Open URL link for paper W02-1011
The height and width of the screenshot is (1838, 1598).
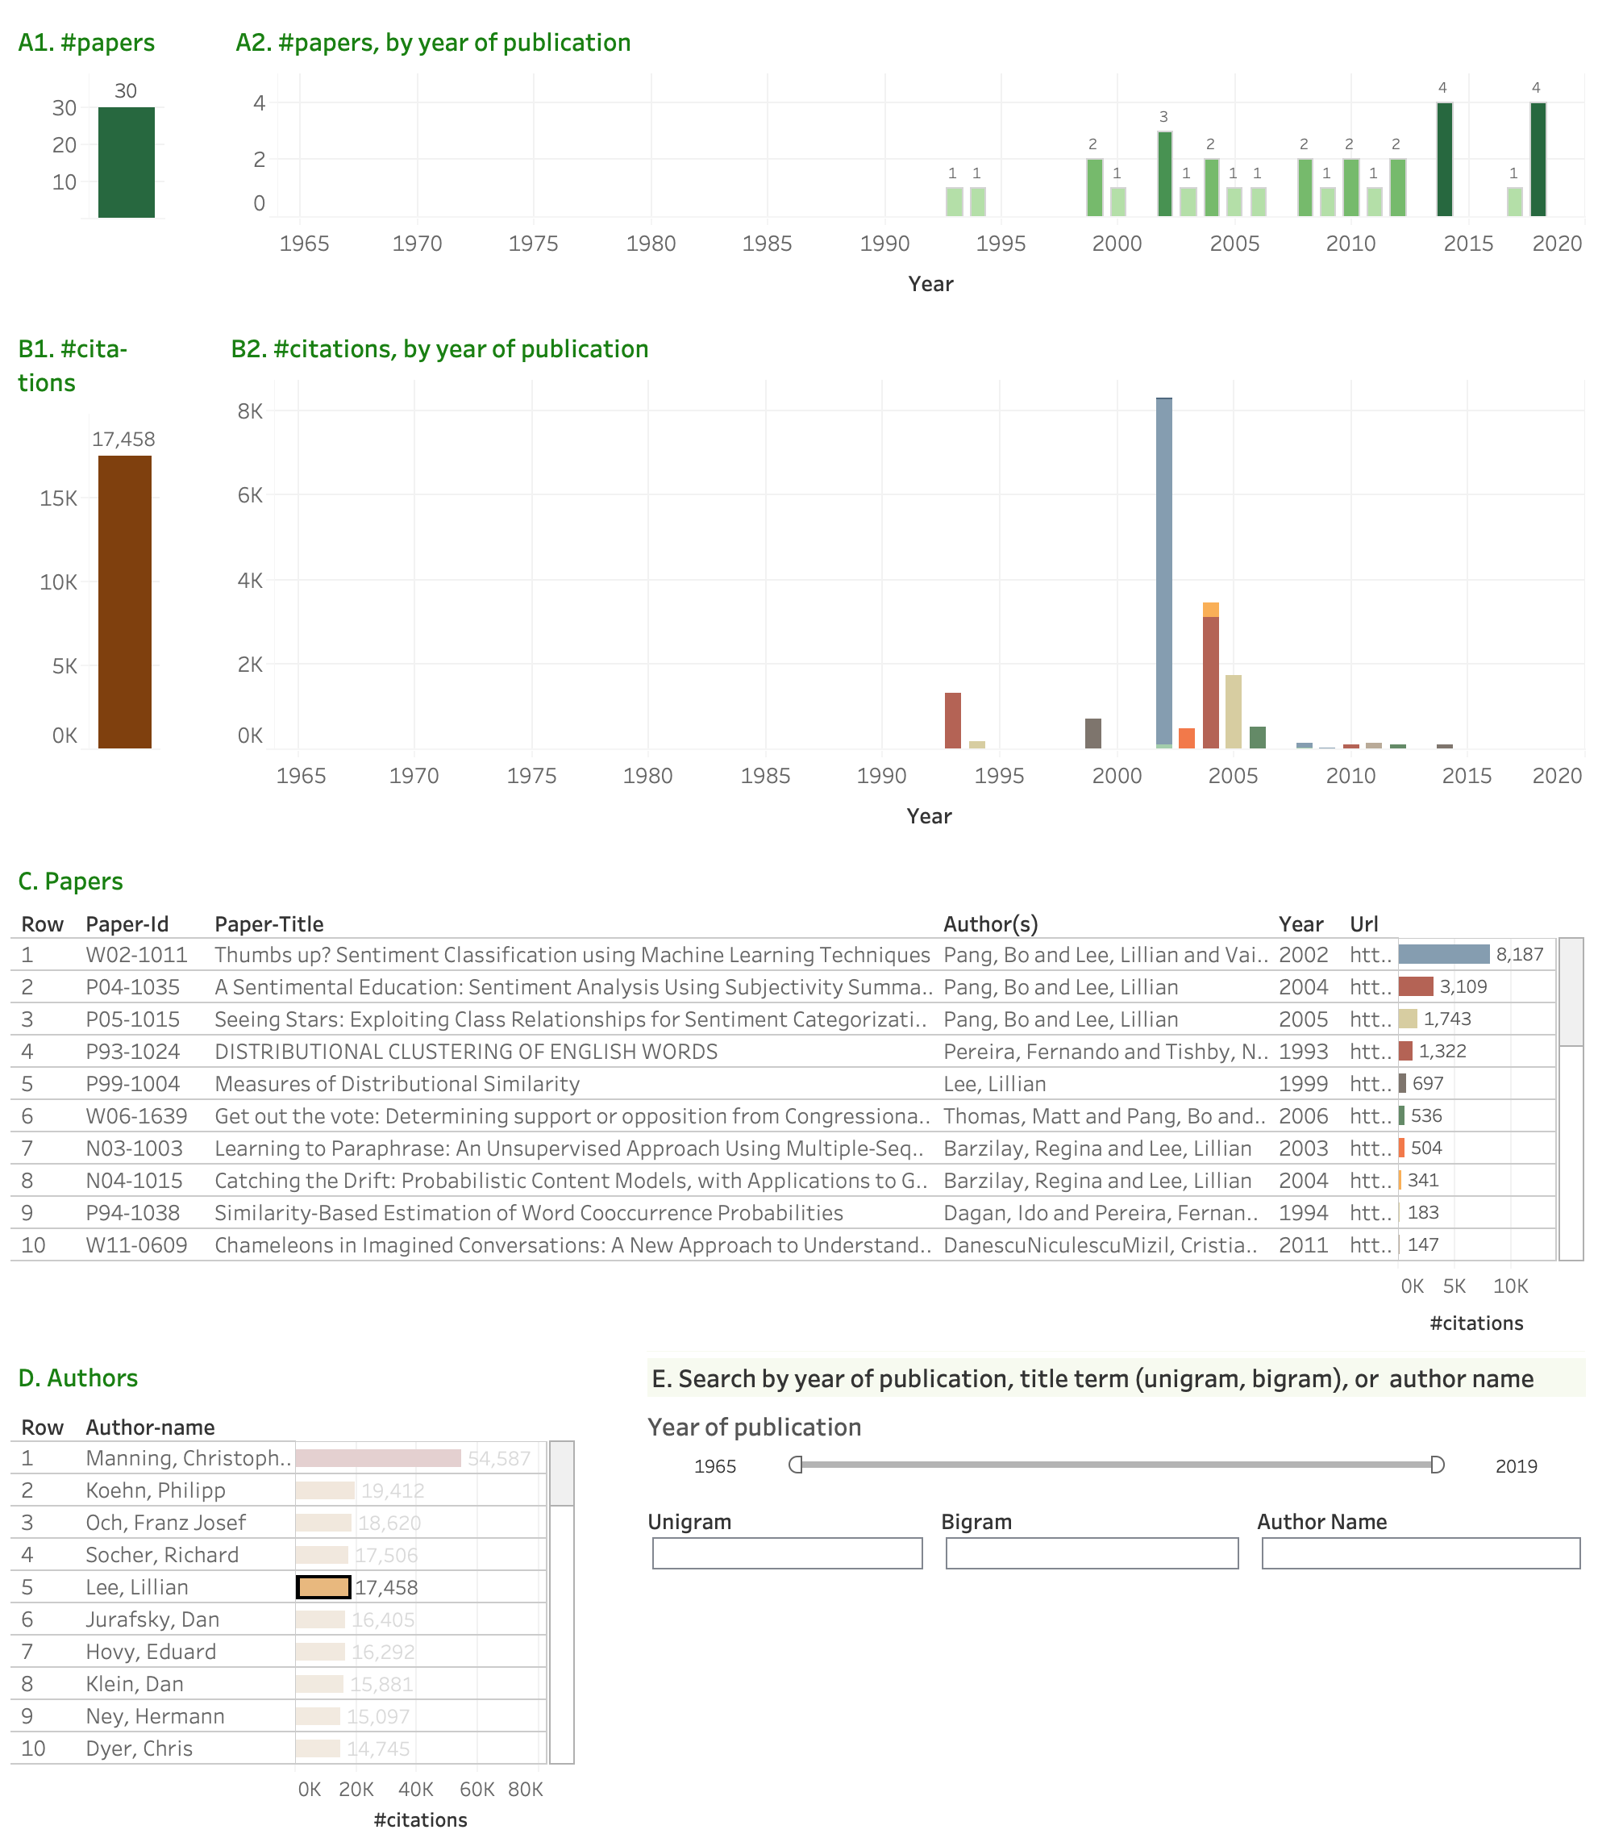click(1370, 954)
